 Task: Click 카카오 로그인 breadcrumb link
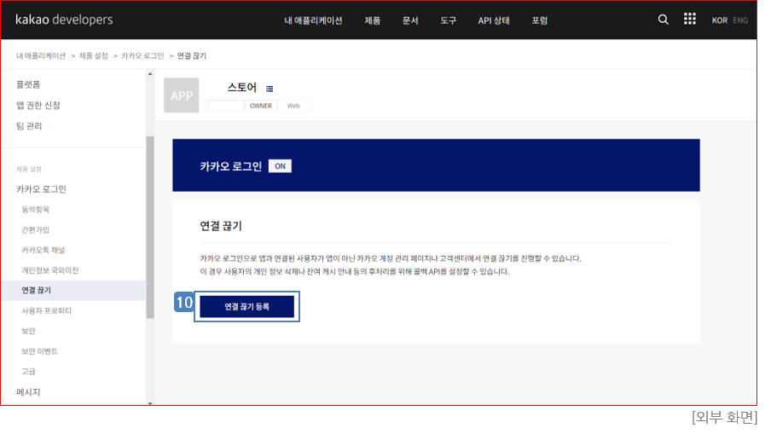click(x=142, y=56)
